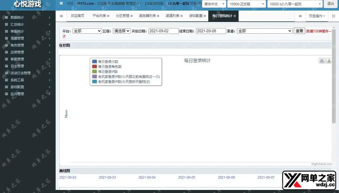Expand the 运营管理 sidebar menu
Viewport: 339px width, 193px height.
point(28,52)
